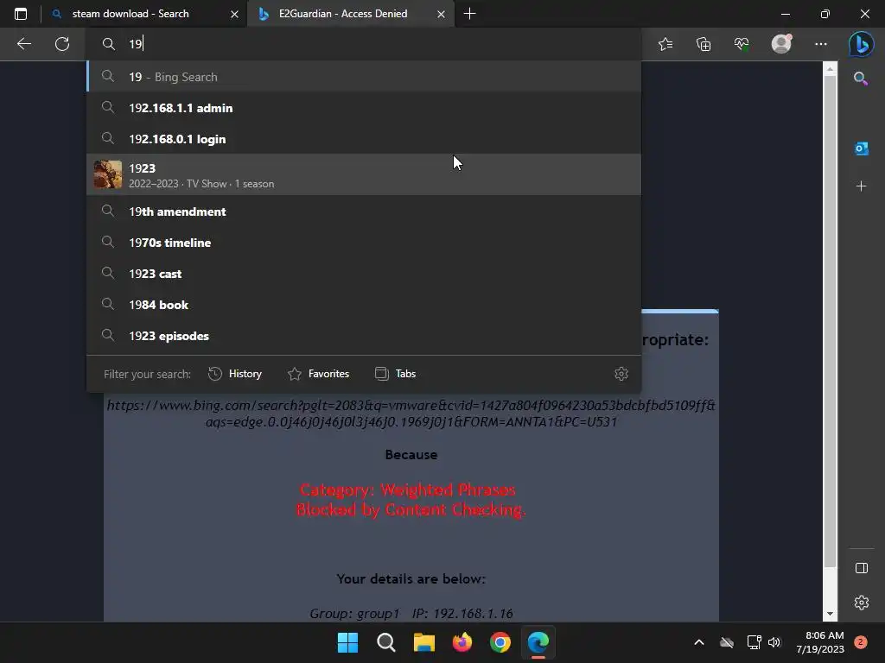Open the Favorites list icon

click(665, 44)
